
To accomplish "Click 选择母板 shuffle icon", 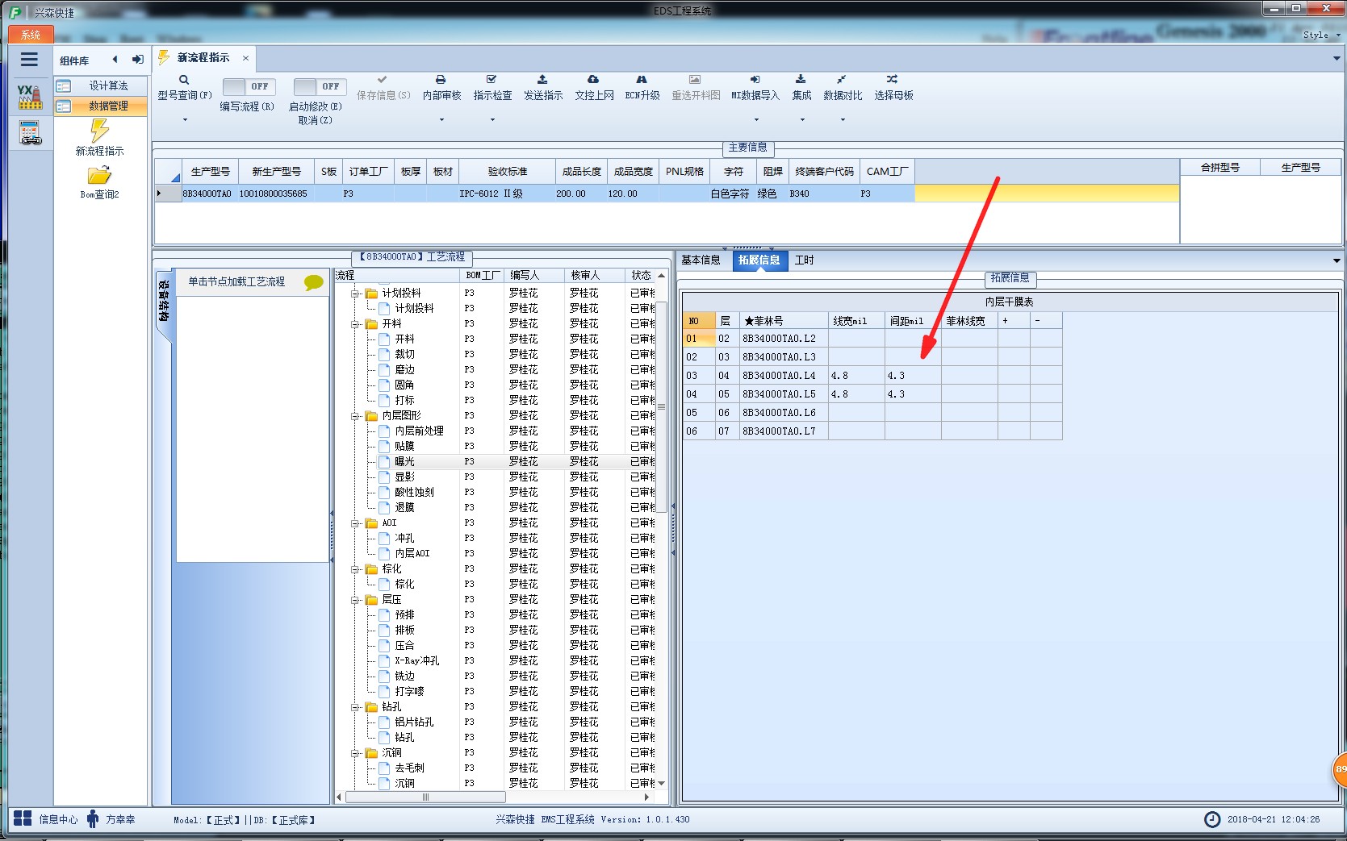I will tap(892, 80).
